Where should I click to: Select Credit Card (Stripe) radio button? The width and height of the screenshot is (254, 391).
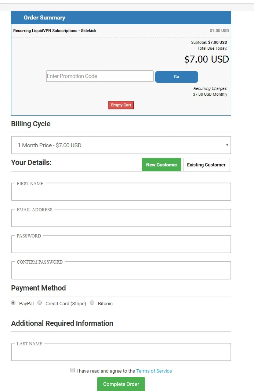tap(40, 303)
